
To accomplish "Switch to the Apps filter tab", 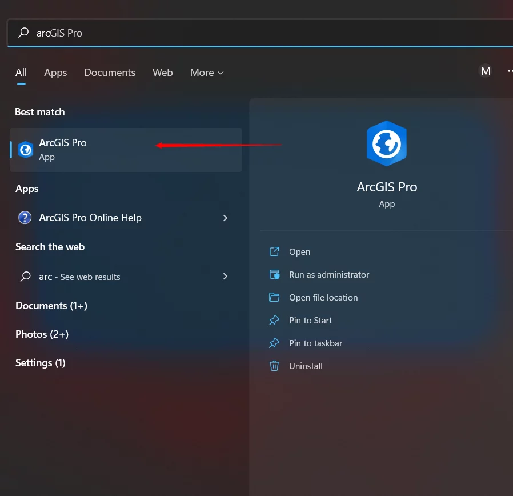I will tap(55, 73).
